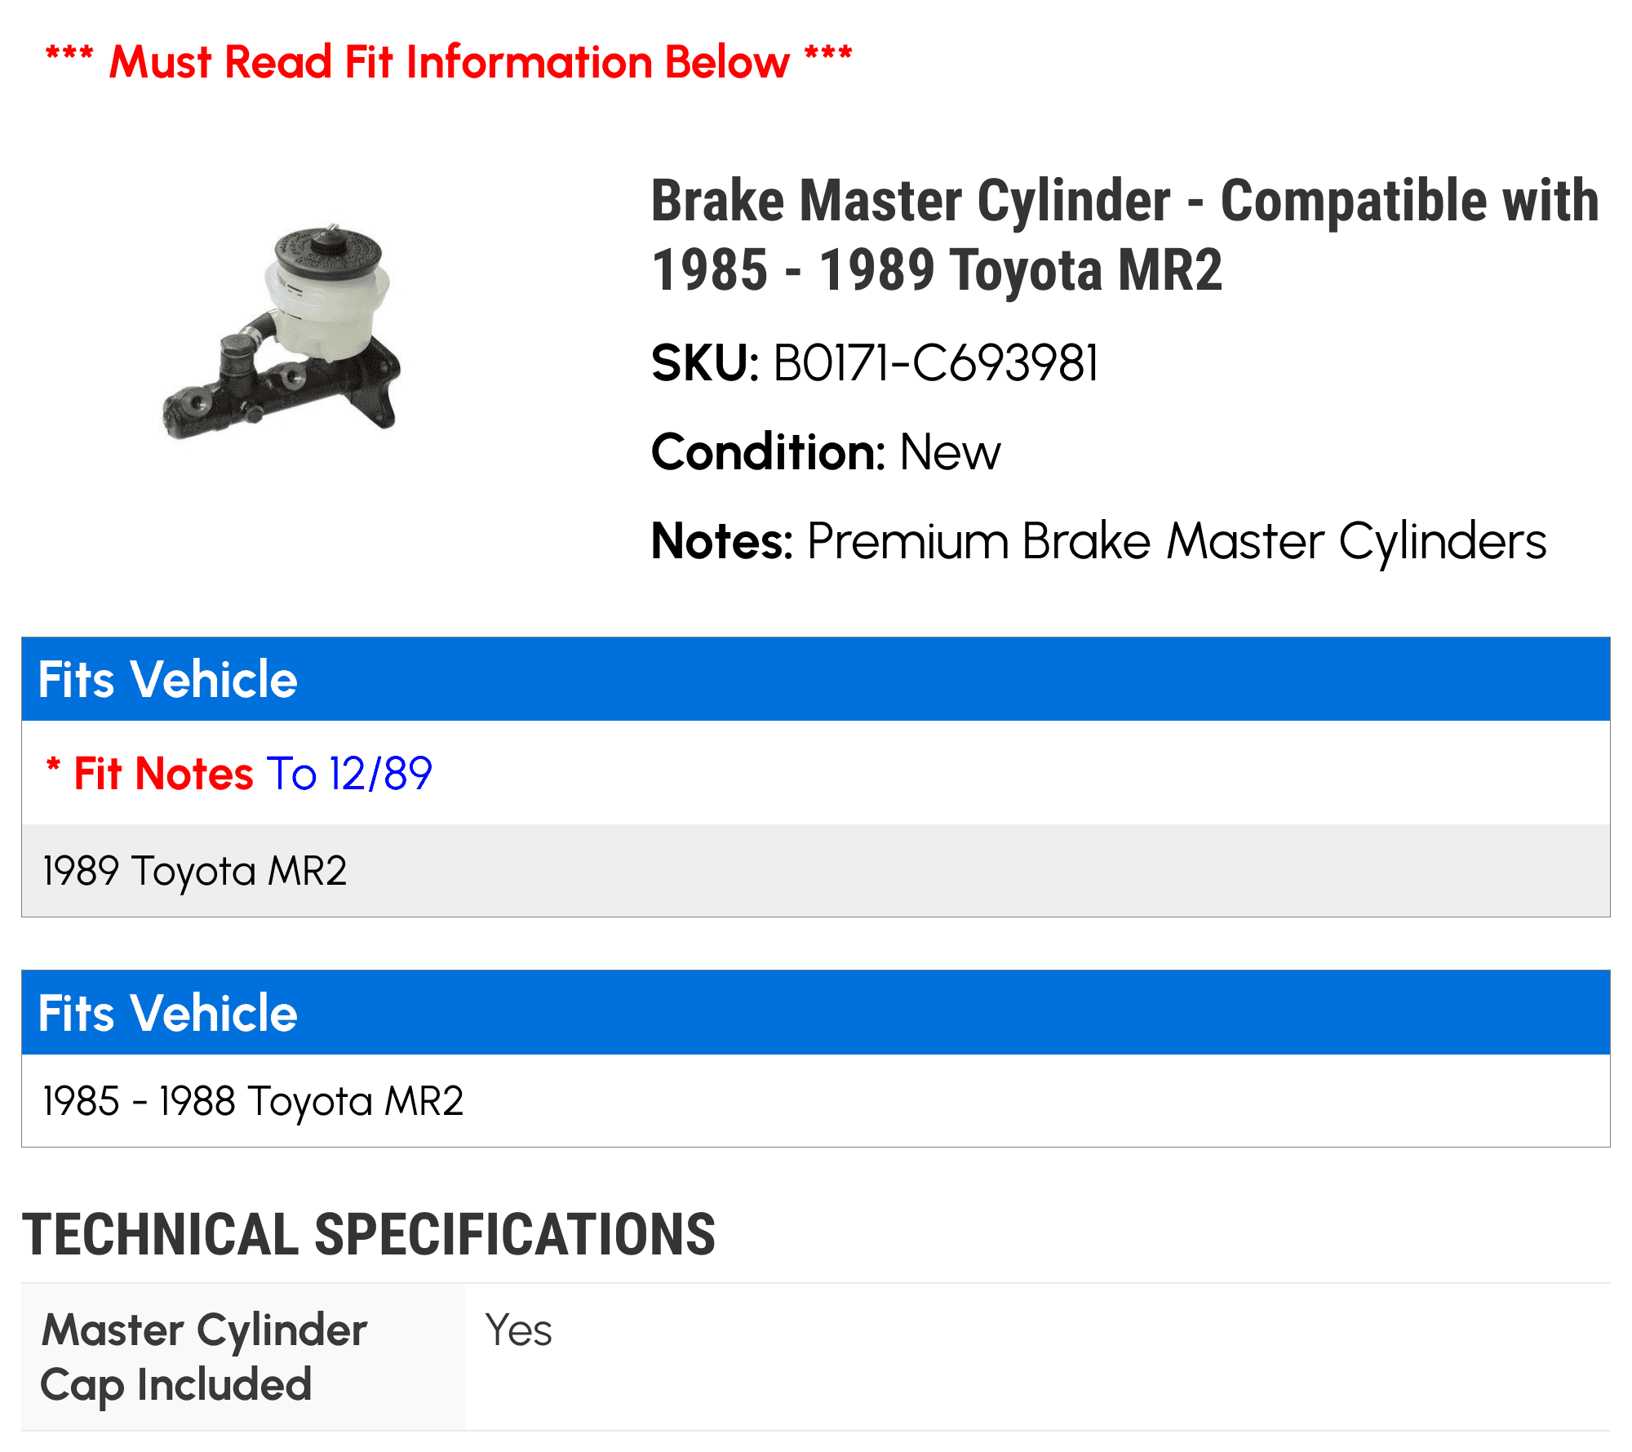Click the word "Notes:" label in product details

(722, 541)
